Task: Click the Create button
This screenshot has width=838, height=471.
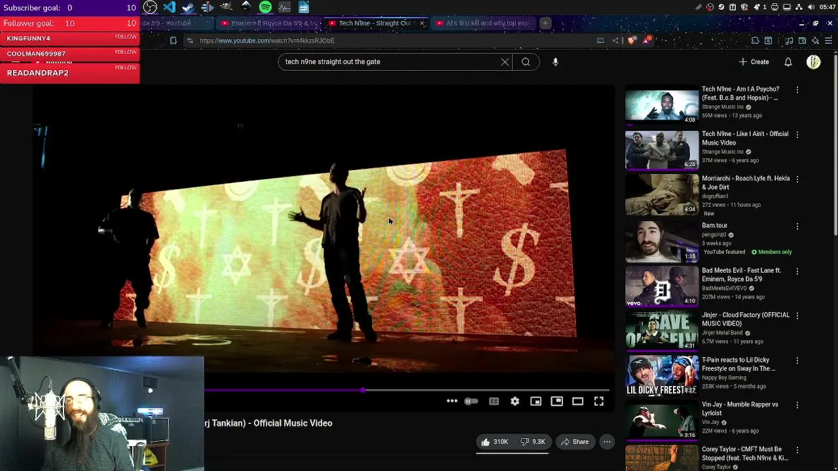Action: pos(754,62)
